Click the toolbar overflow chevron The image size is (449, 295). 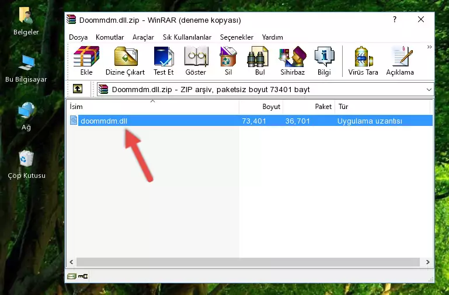point(429,47)
